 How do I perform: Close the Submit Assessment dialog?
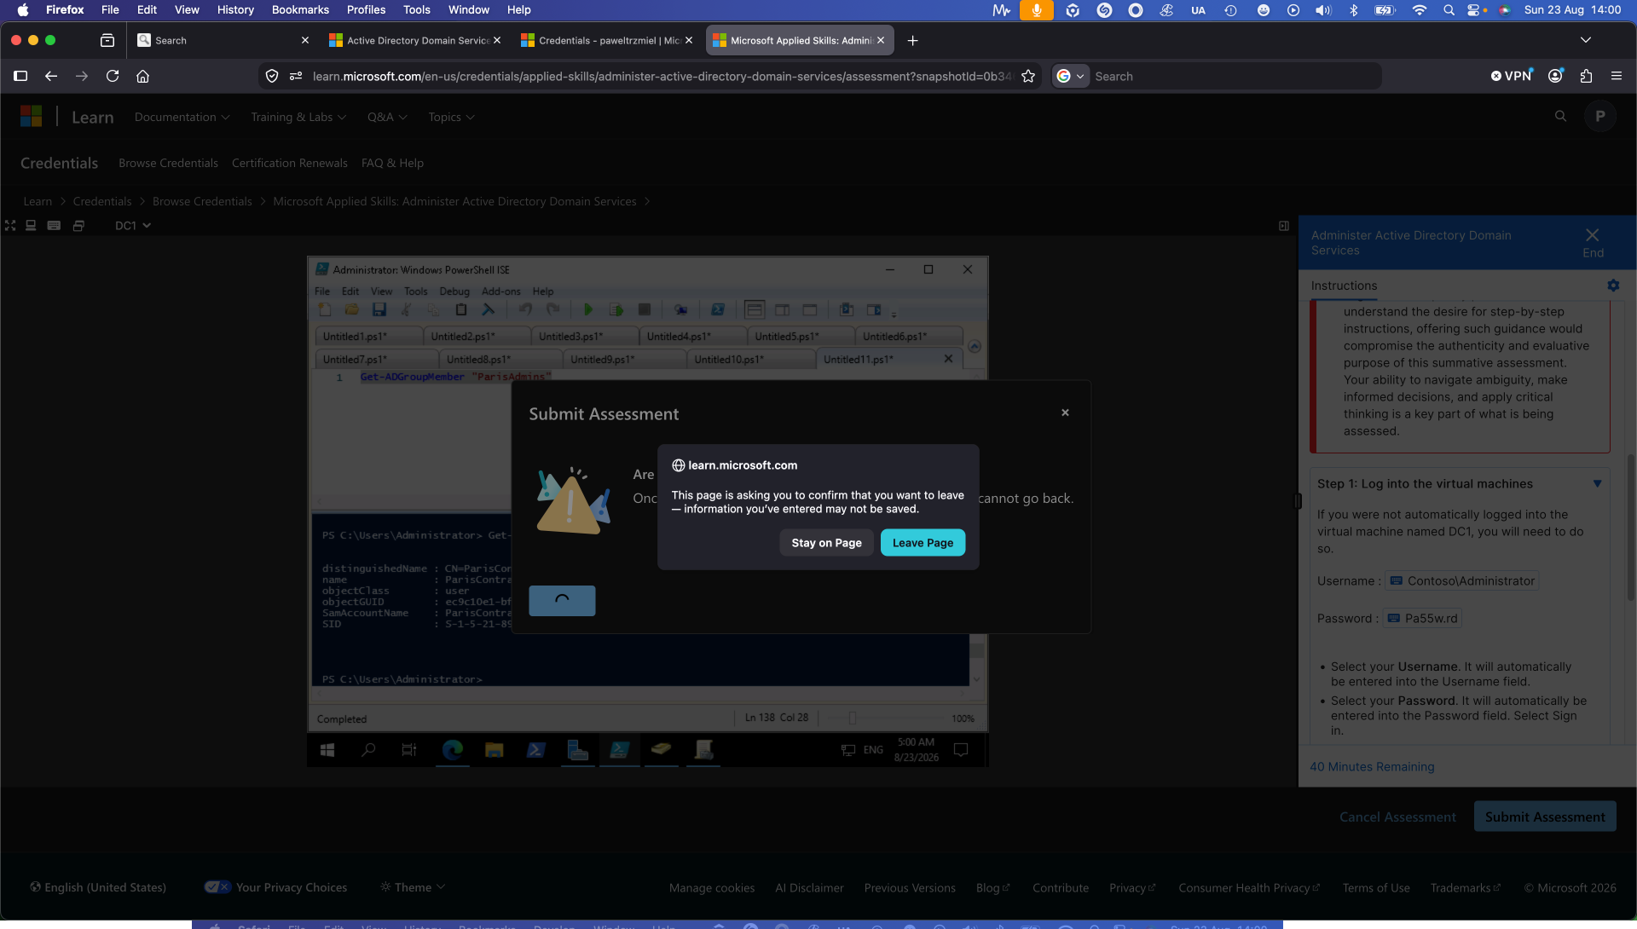tap(1065, 413)
